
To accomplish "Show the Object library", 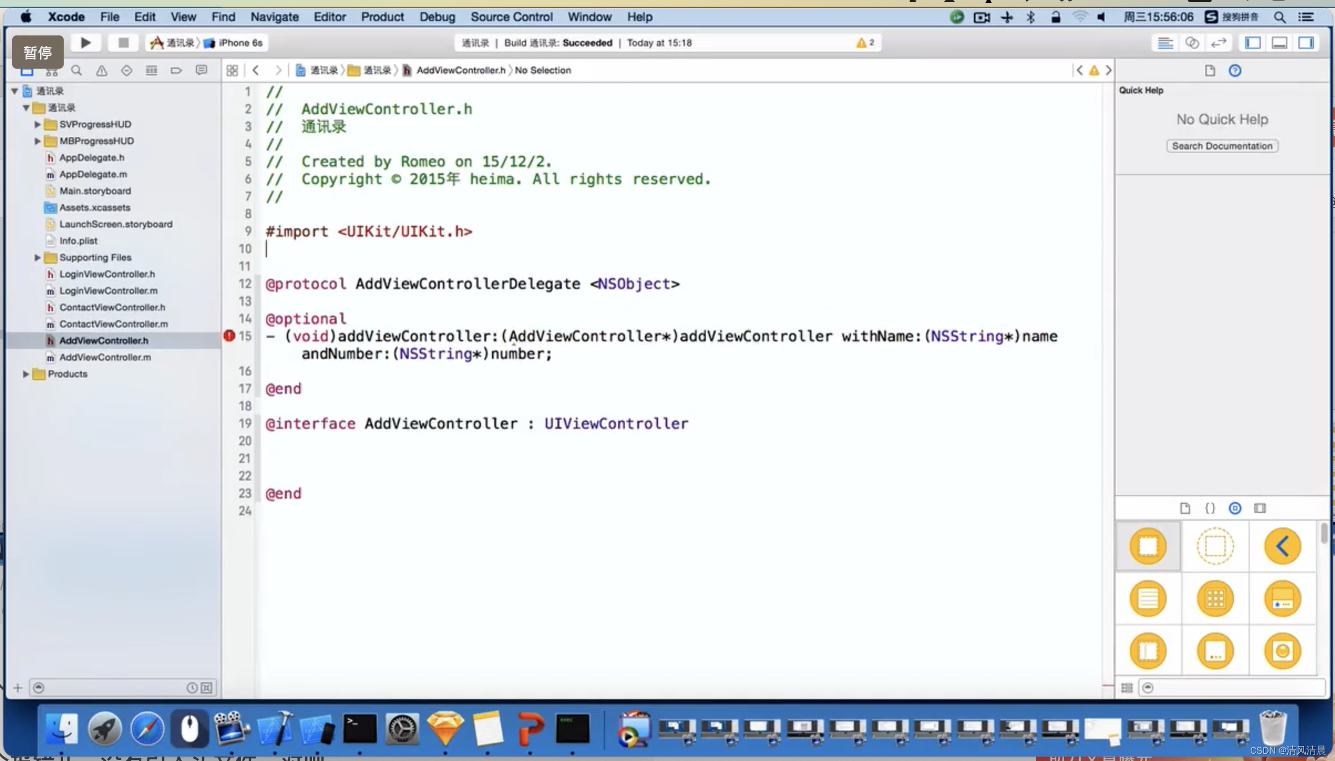I will click(x=1235, y=508).
